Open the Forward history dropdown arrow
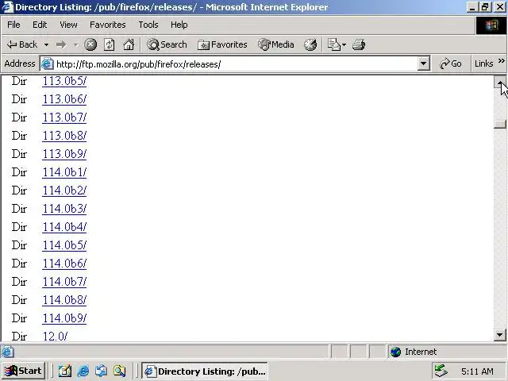The height and width of the screenshot is (381, 508). pos(76,44)
